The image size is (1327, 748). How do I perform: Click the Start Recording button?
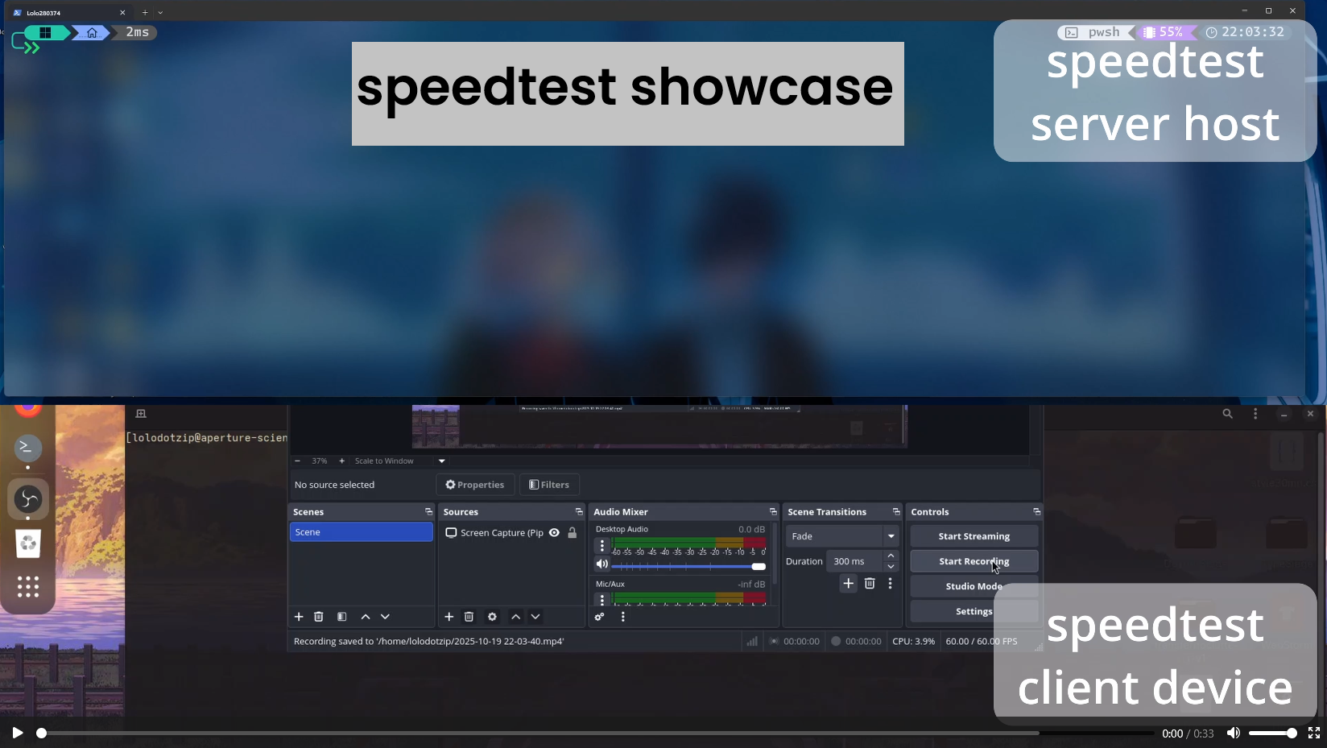[974, 561]
